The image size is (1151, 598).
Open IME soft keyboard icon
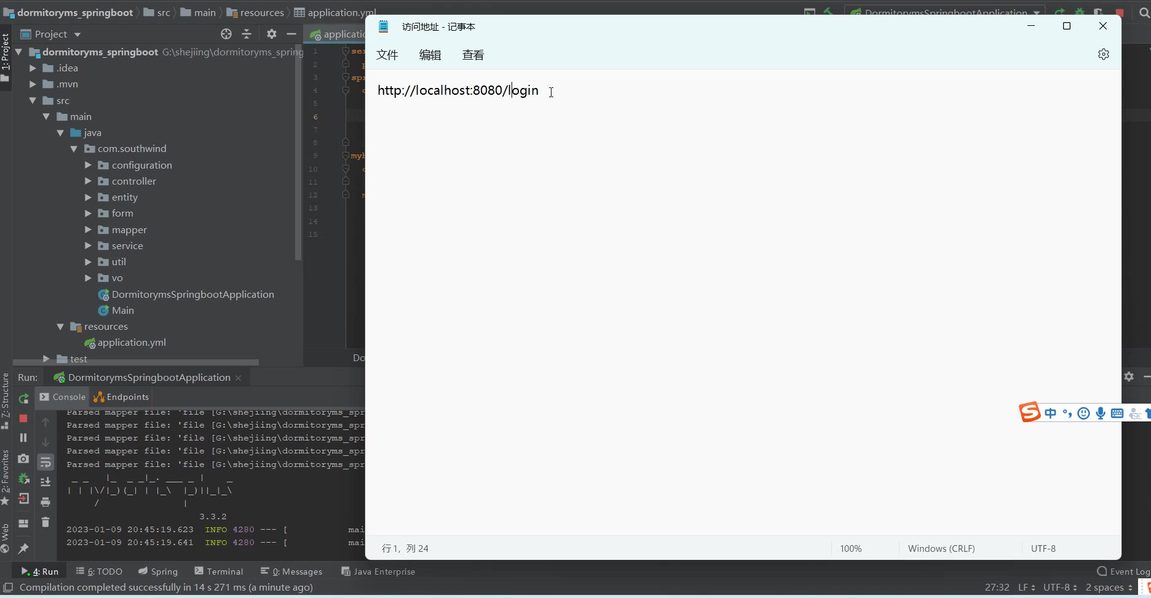(1117, 413)
